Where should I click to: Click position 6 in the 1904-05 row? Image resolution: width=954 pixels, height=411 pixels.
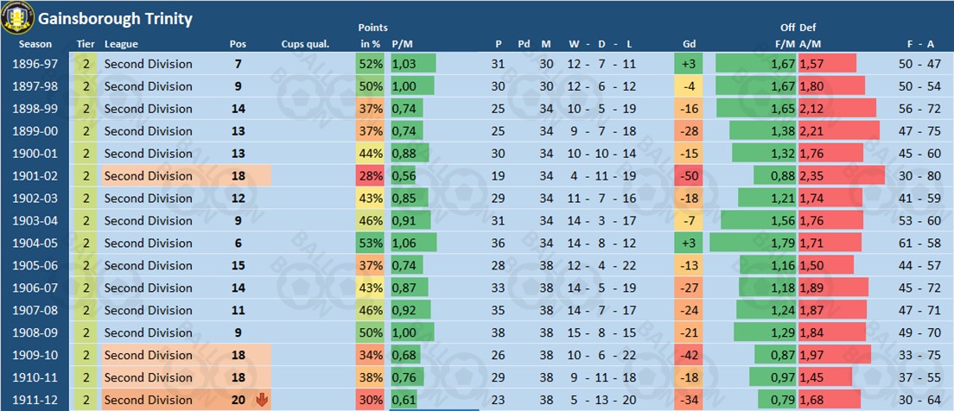click(x=238, y=243)
